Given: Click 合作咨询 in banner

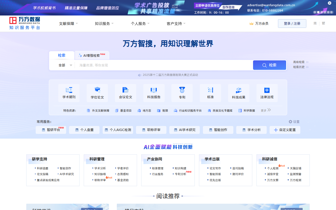Looking at the screenshot, I should (228, 7).
